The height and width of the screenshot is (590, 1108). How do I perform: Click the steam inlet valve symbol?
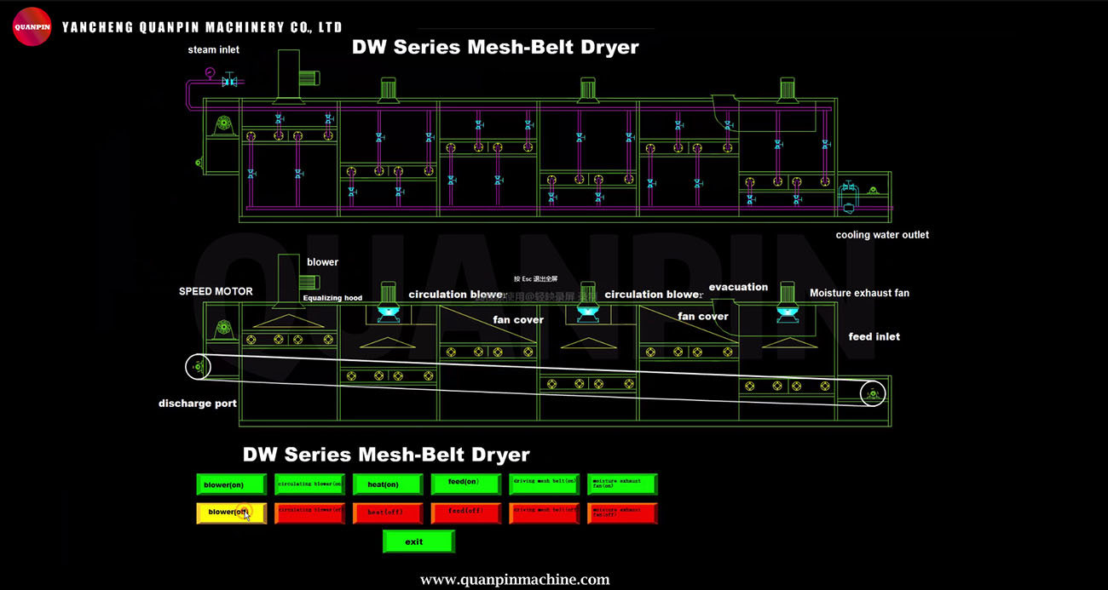[229, 82]
